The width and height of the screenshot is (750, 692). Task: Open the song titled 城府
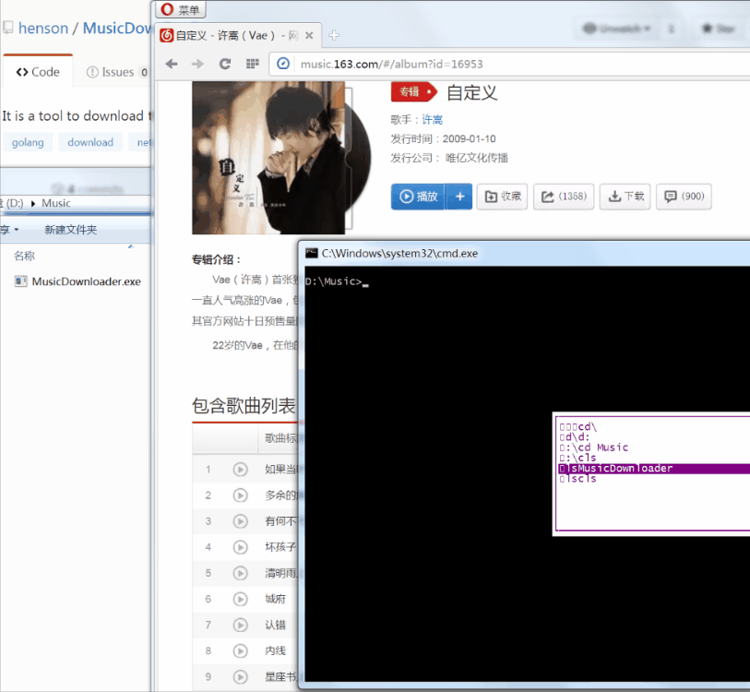275,599
